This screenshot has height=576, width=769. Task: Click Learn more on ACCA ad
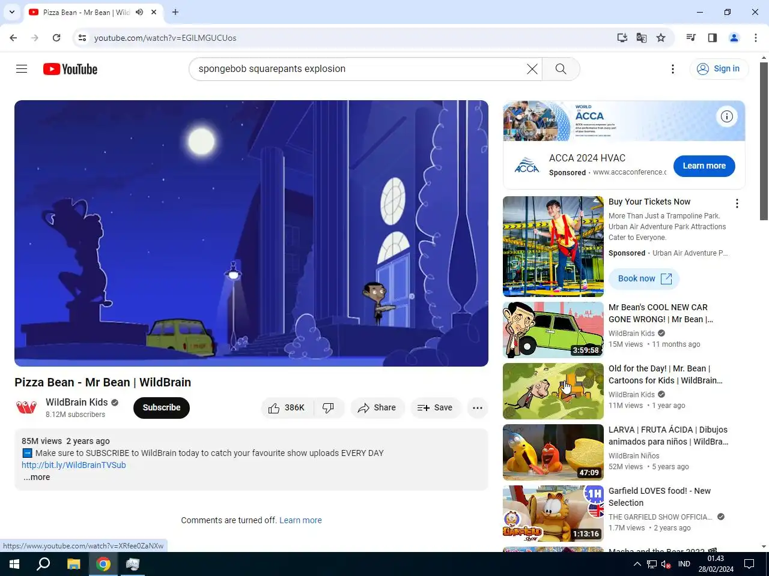point(704,166)
